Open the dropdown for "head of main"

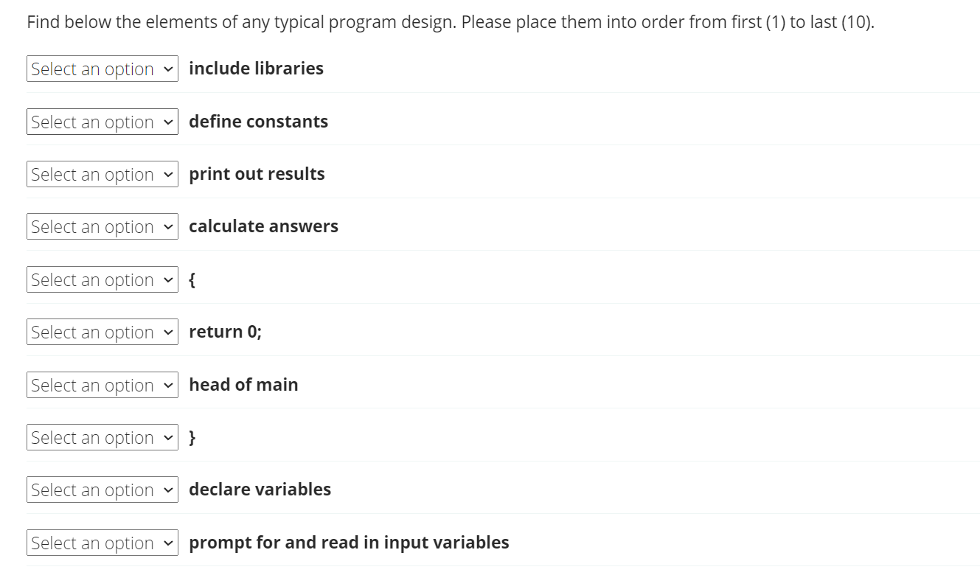102,384
